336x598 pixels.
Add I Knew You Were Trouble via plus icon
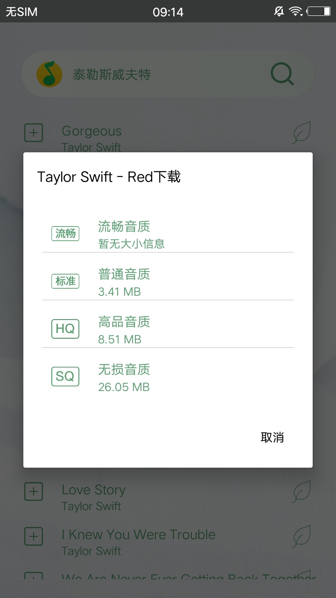(34, 536)
